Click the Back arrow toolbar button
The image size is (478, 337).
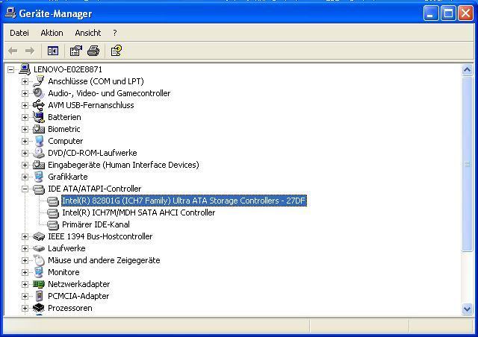pyautogui.click(x=13, y=51)
